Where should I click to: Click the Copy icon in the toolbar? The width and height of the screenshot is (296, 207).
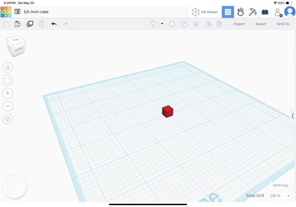tap(6, 24)
